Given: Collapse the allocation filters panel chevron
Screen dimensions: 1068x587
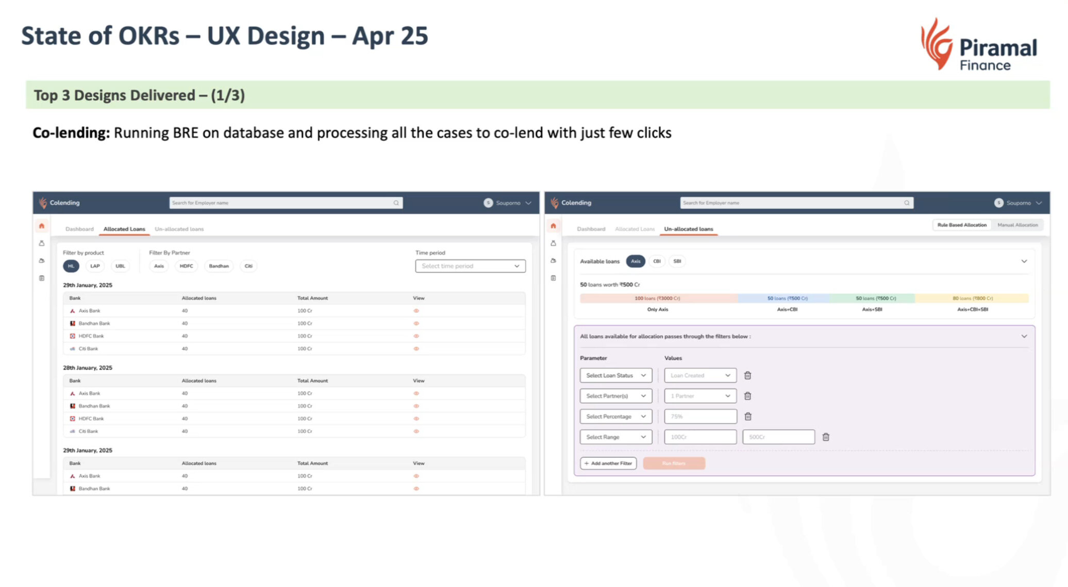Looking at the screenshot, I should tap(1024, 336).
